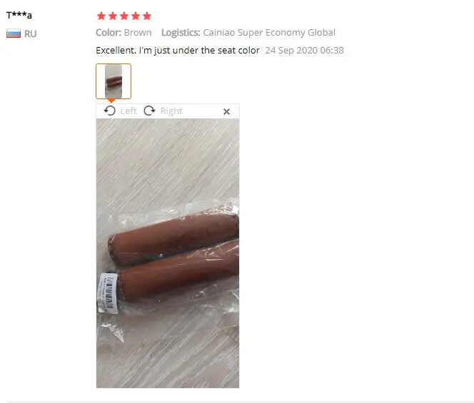
Task: Click the second red rating star
Action: click(x=113, y=16)
